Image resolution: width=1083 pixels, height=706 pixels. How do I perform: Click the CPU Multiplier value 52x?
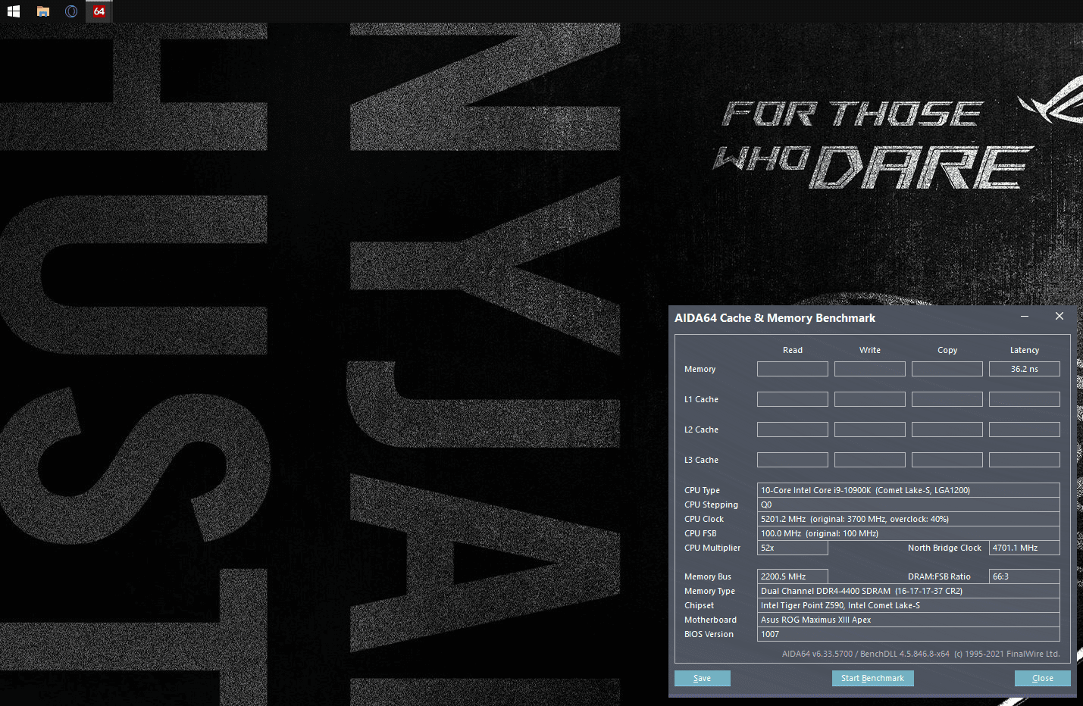[x=793, y=548]
